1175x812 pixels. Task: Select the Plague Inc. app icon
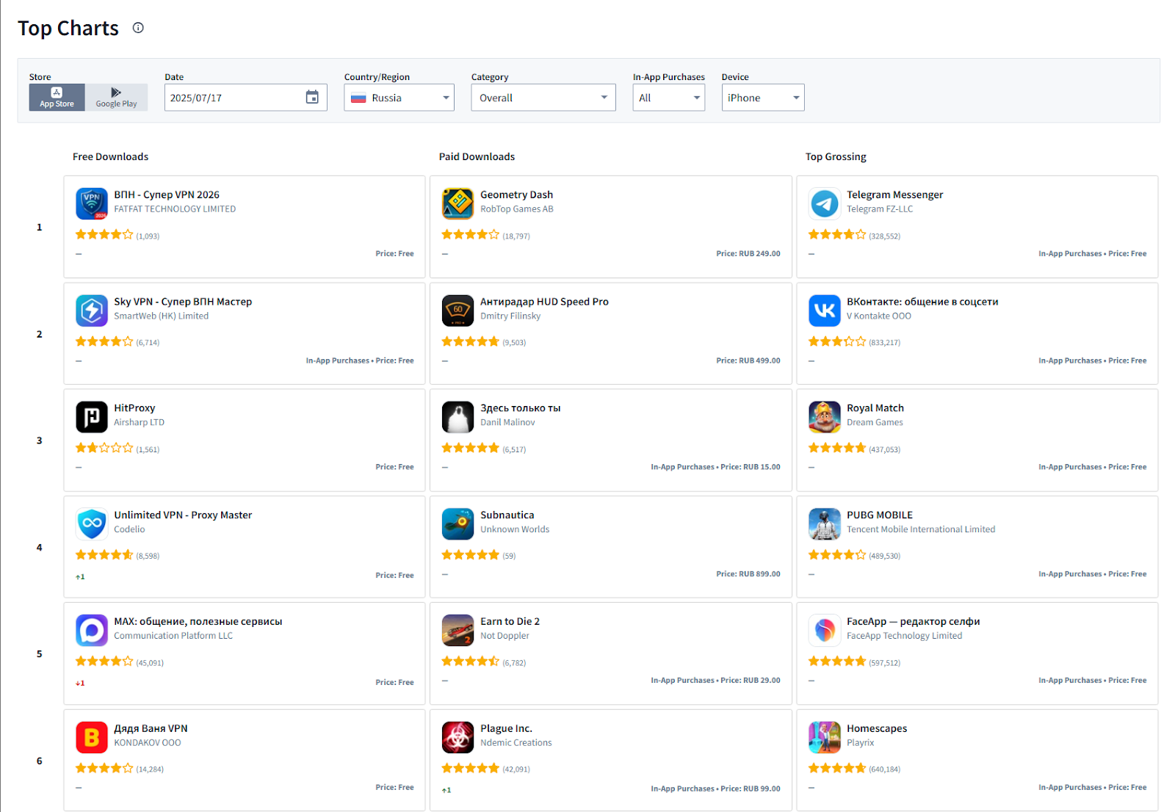pos(458,737)
